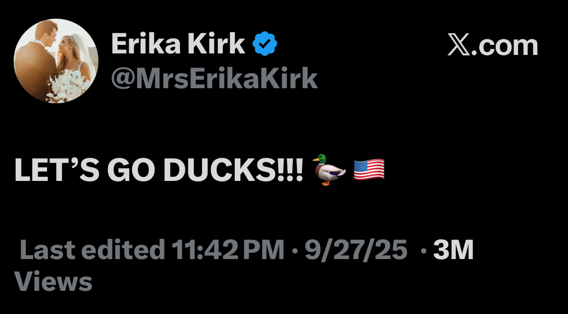Screen dimensions: 568x314
Task: Click the "Views" label
Action: (x=53, y=282)
